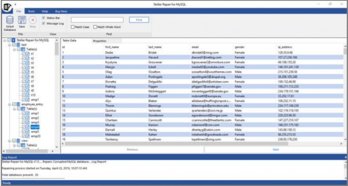This screenshot has width=348, height=186.
Task: Click the table icon beside t1
Action: click(x=28, y=54)
